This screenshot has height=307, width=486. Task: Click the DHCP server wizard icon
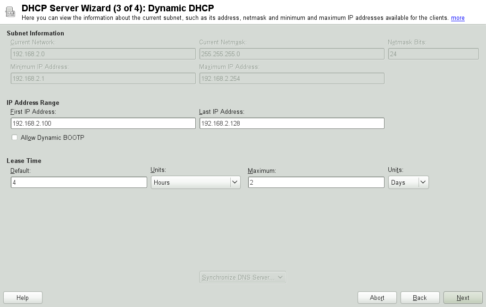tap(10, 11)
